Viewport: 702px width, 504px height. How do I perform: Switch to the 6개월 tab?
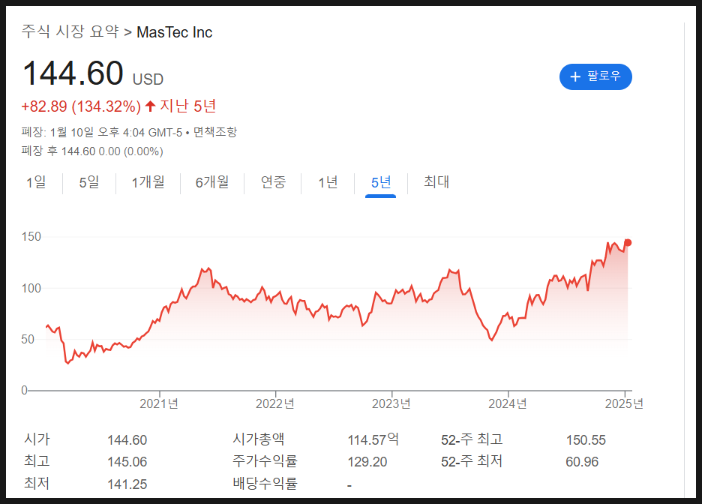(211, 182)
